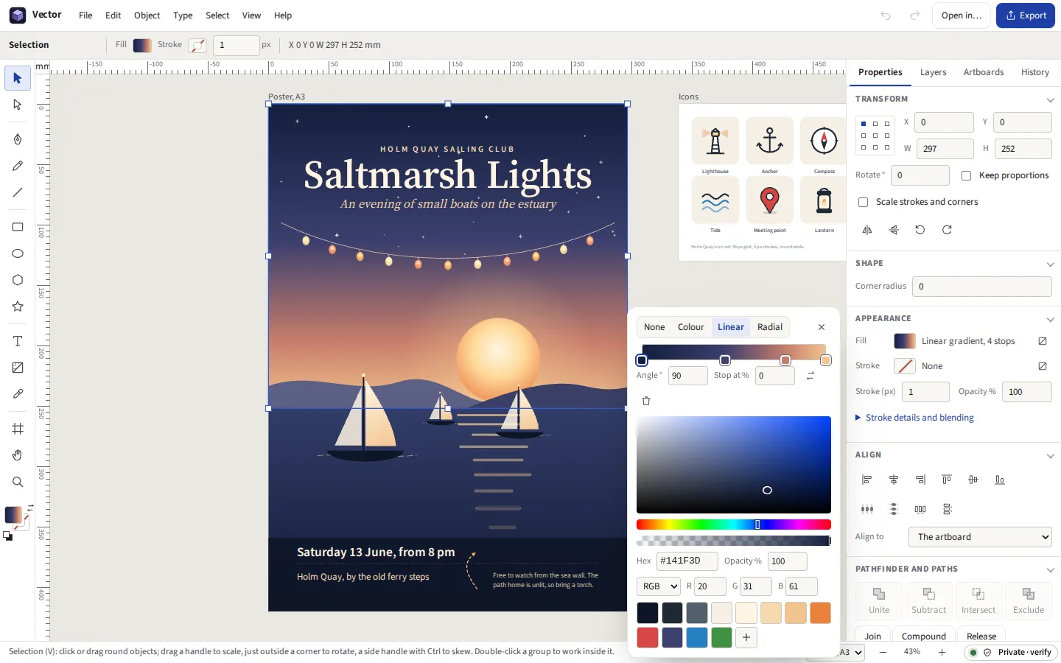This screenshot has width=1061, height=663.
Task: Switch fill type to Colour
Action: click(x=691, y=327)
